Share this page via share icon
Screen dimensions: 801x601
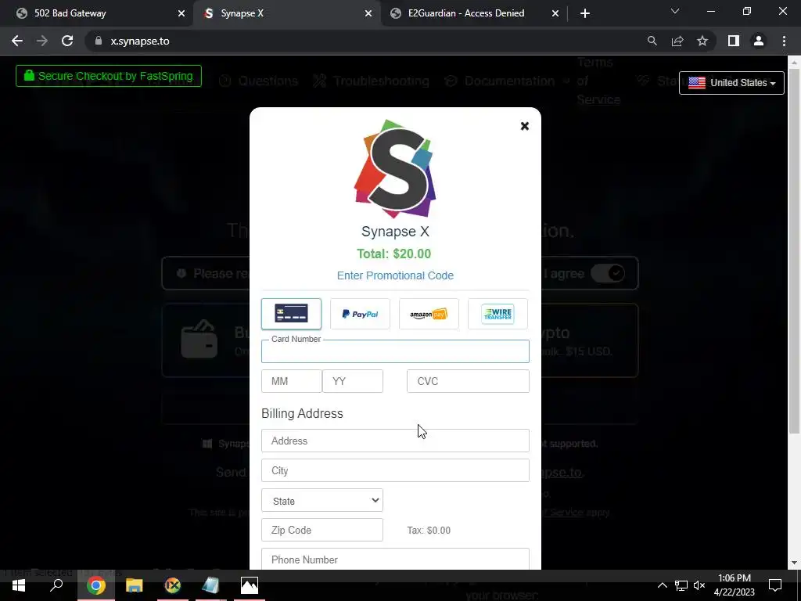tap(677, 41)
